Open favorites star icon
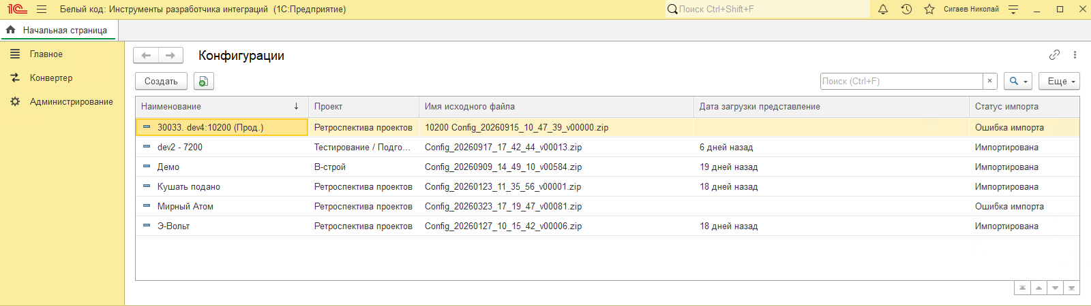This screenshot has width=1091, height=306. coord(929,10)
